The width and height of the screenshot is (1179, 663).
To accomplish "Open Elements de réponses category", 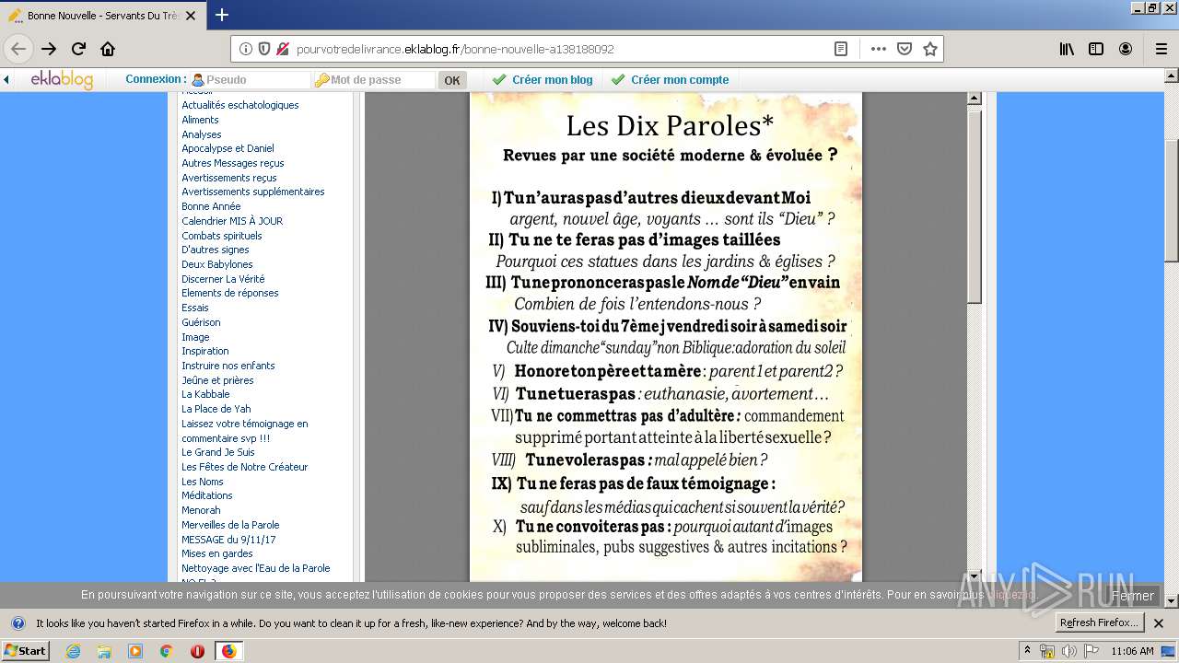I will [229, 293].
